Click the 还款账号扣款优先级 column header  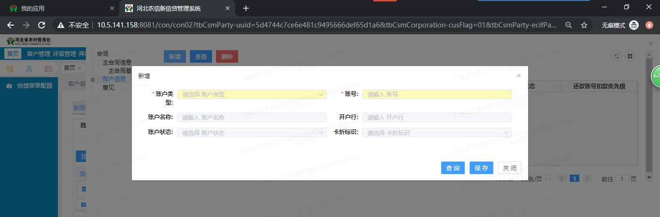[x=599, y=86]
